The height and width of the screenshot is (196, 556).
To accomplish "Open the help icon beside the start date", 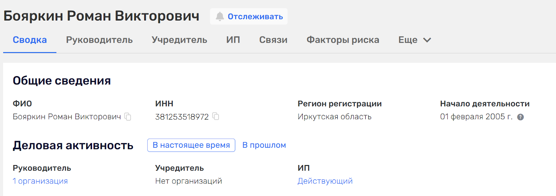I will tap(520, 117).
